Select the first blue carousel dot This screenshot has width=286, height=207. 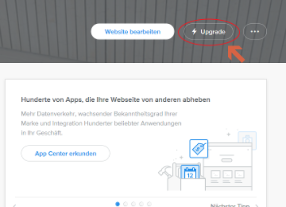click(x=118, y=204)
